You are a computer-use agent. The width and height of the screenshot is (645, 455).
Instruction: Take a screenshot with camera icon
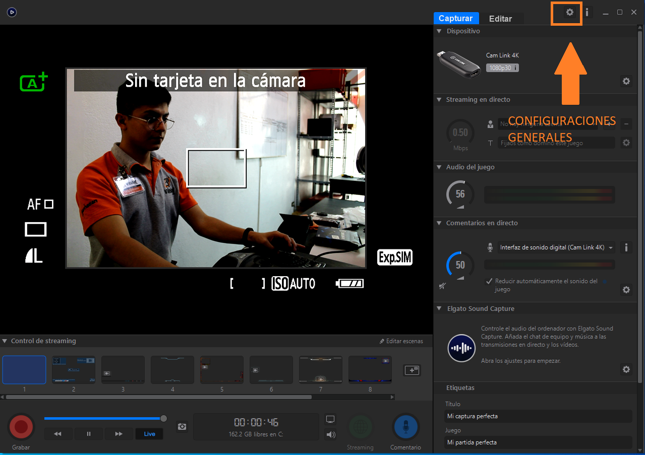click(x=182, y=427)
